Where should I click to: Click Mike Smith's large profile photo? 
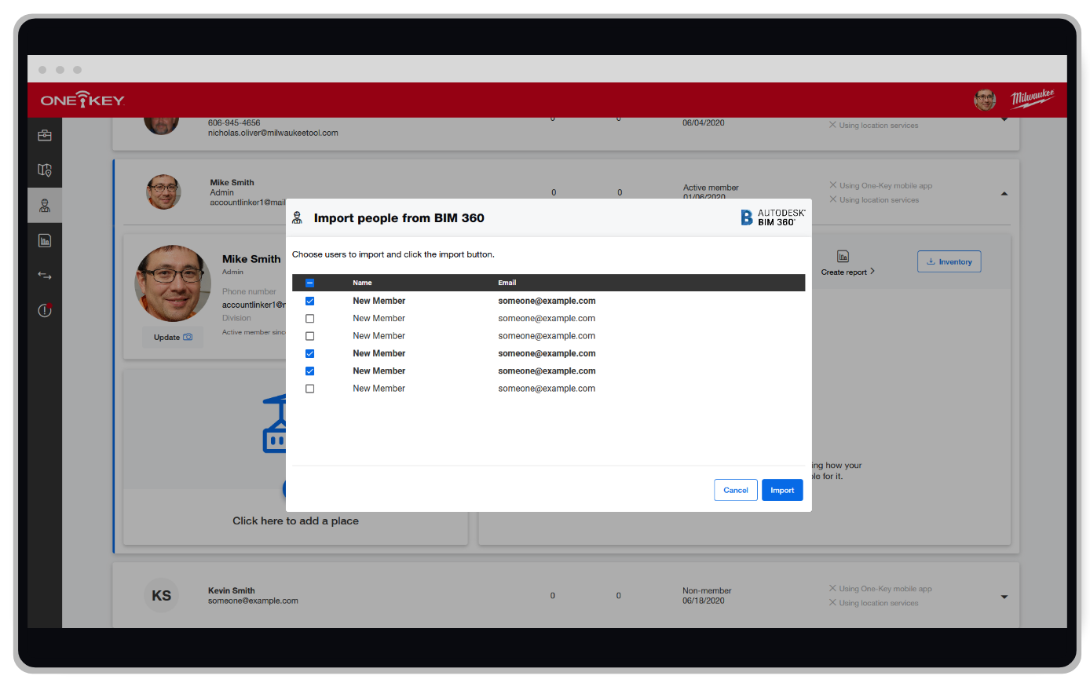tap(173, 283)
